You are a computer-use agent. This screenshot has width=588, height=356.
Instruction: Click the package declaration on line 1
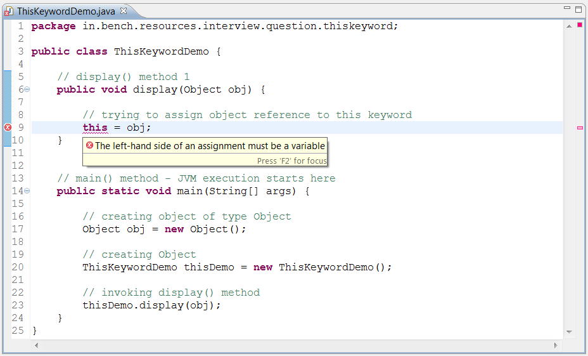[215, 26]
